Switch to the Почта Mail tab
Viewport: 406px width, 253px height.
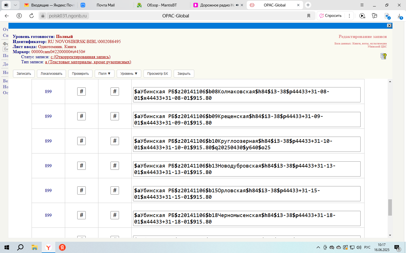point(105,5)
